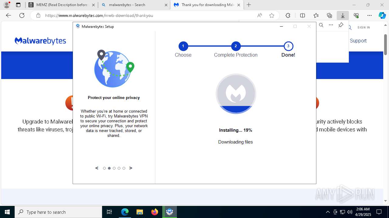Pin the downloads flyout

point(341,25)
